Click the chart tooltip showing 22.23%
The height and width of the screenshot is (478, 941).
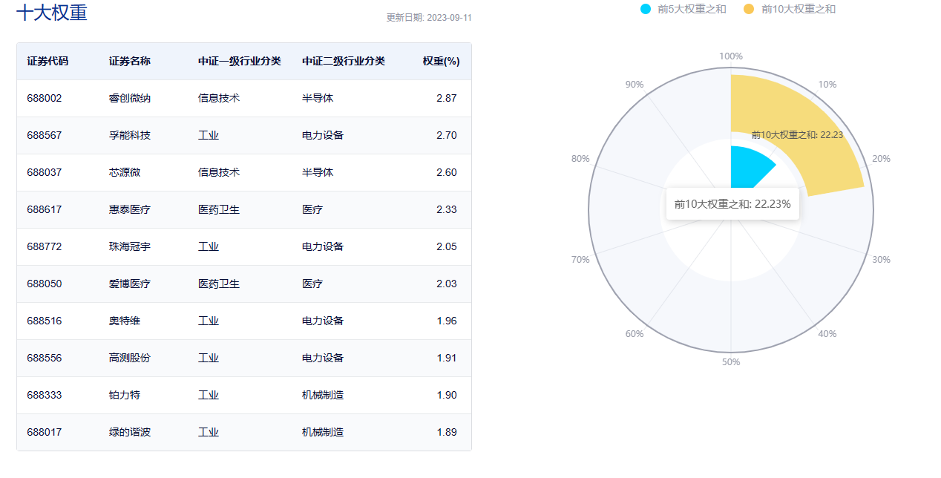[x=732, y=204]
